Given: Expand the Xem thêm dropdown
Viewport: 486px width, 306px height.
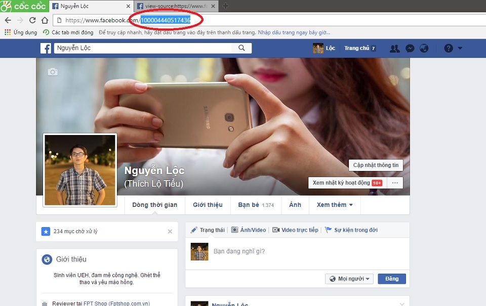Looking at the screenshot, I should click(x=335, y=205).
